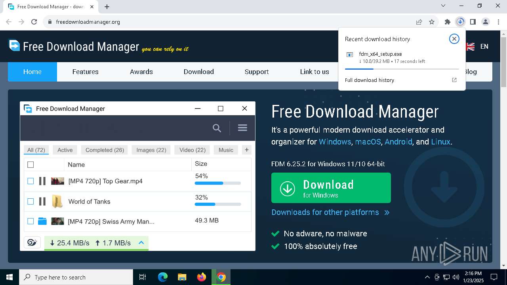Open the Android platform link
Viewport: 507px width, 285px height.
click(398, 142)
